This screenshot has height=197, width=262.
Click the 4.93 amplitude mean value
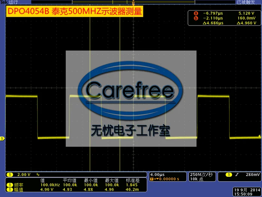[68, 189]
